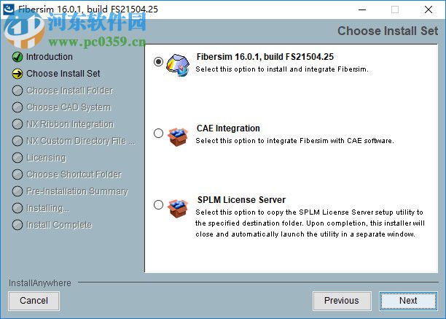Screen dimensions: 446x319
Task: Click the step circle beside Choose Shortcut Folder
Action: 17,174
